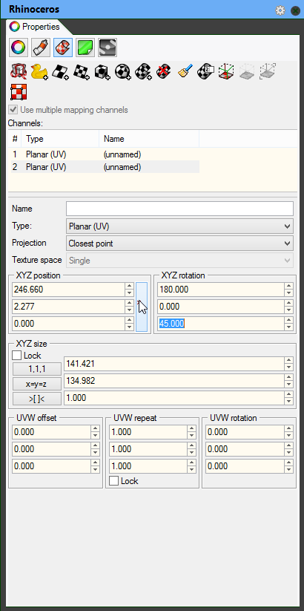The width and height of the screenshot is (304, 611).
Task: Decrease the 134.982 size value with down arrow
Action: point(288,385)
